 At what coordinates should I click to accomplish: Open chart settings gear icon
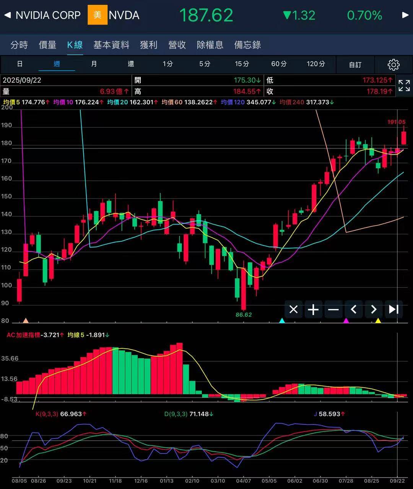(x=393, y=65)
